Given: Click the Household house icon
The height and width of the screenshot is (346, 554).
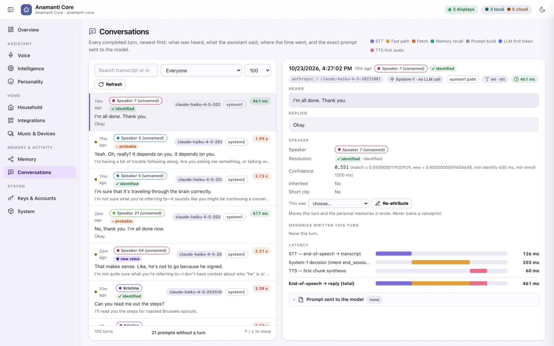Looking at the screenshot, I should pos(11,107).
